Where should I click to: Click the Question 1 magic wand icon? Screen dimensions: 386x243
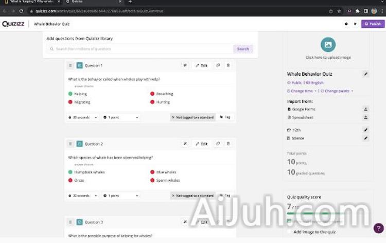point(185,65)
